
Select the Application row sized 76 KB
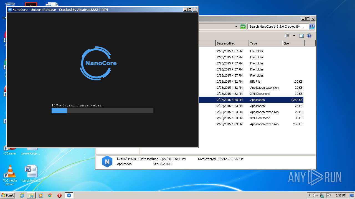click(251, 106)
